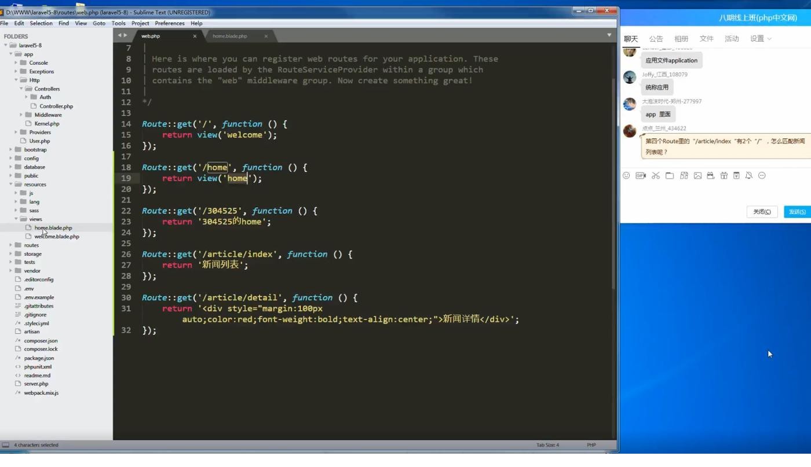
Task: Click the 发送(S) send button
Action: click(x=797, y=212)
